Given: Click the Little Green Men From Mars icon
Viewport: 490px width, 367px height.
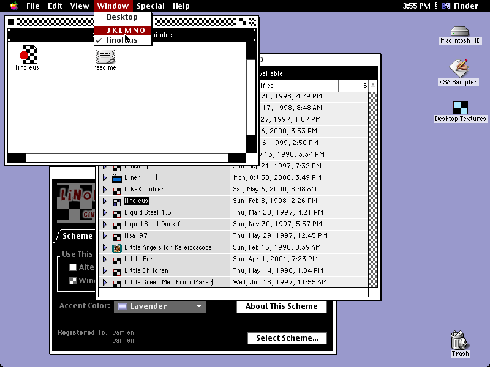Looking at the screenshot, I should tap(116, 283).
